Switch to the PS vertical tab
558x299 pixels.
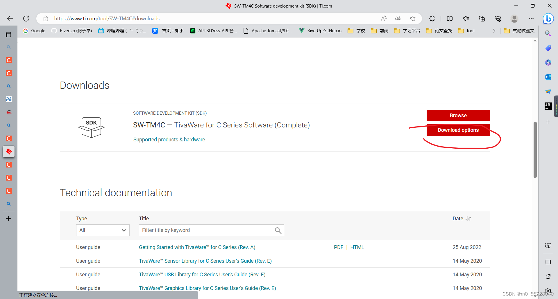[9, 99]
